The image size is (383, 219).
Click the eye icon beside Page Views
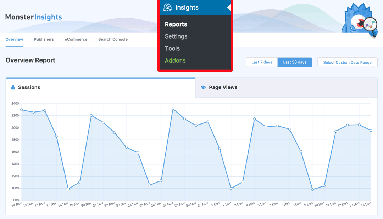pos(203,87)
